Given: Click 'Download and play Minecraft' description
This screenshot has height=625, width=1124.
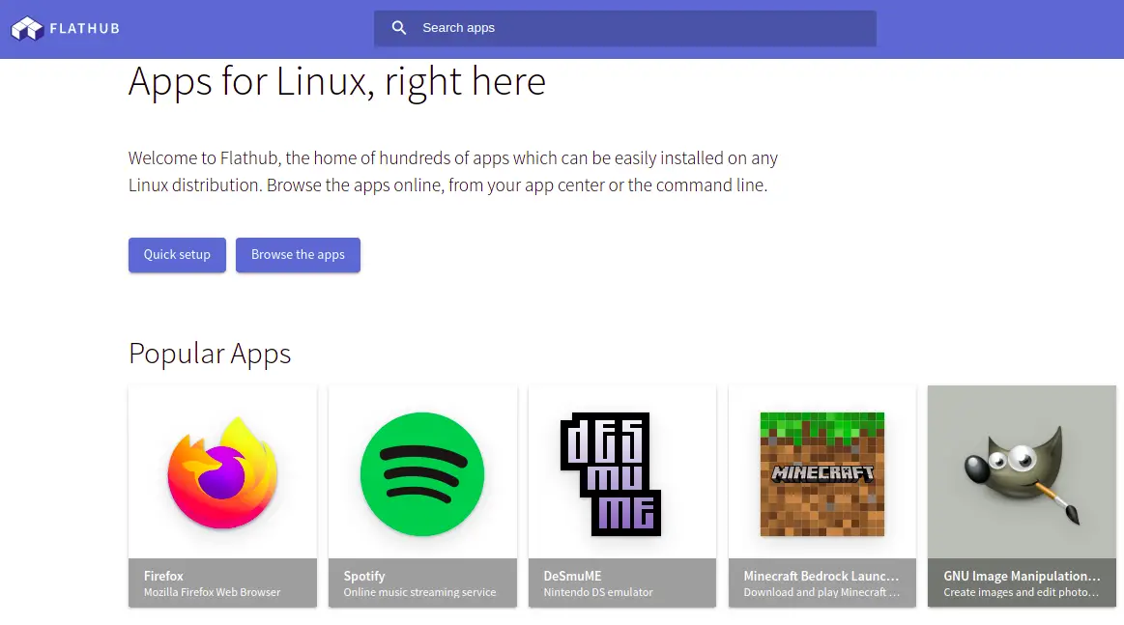Looking at the screenshot, I should click(x=821, y=592).
